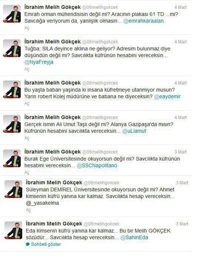Open the @_yasakelma mention link
This screenshot has height=257, width=204.
tap(42, 203)
